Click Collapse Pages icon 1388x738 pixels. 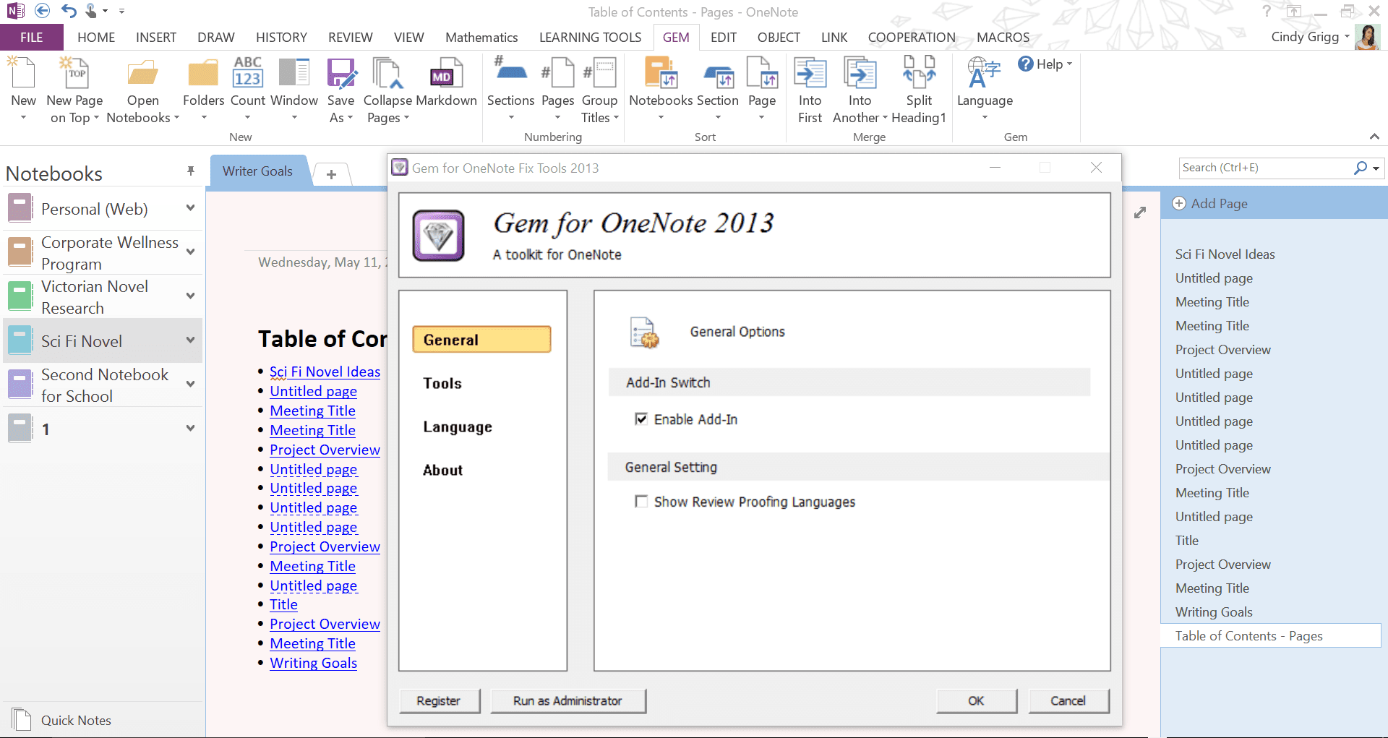(387, 74)
